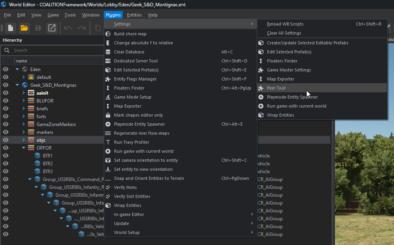The image size is (394, 245).
Task: Click the Hierarchy search field
Action: 55,50
